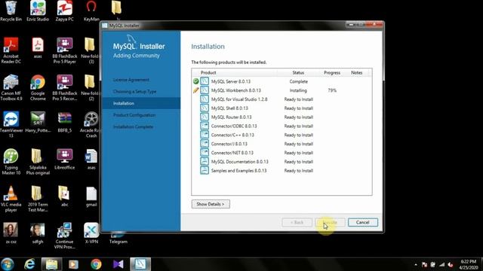Click the Samples and Examples product icon

point(205,170)
